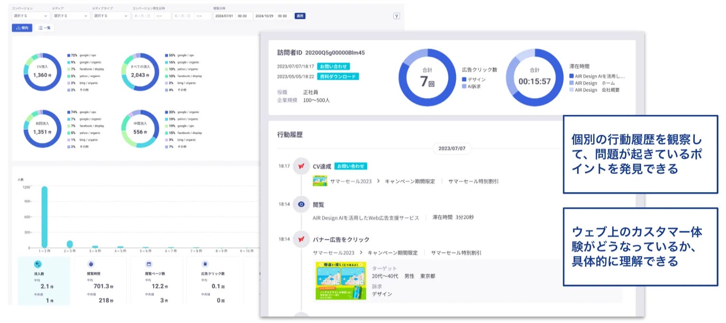This screenshot has height=323, width=726.
Task: Open the メディアタイプ dropdown
Action: [x=111, y=16]
